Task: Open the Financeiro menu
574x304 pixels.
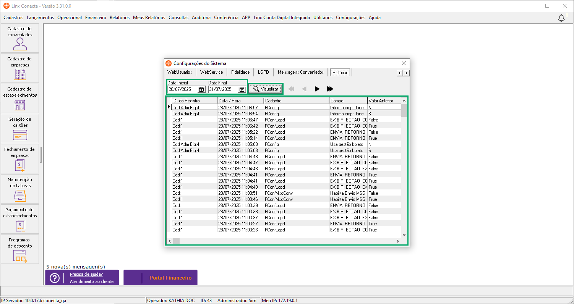Action: 96,18
